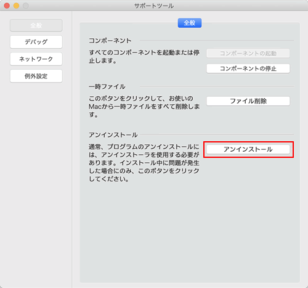
Task: Open the デバッグ section in sidebar
Action: [36, 42]
